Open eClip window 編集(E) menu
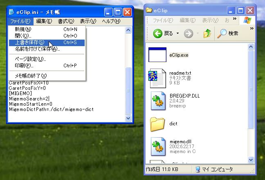The image size is (265, 180). 188,20
